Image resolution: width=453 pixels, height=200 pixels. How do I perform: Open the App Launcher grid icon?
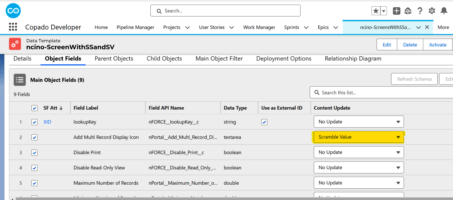[13, 27]
